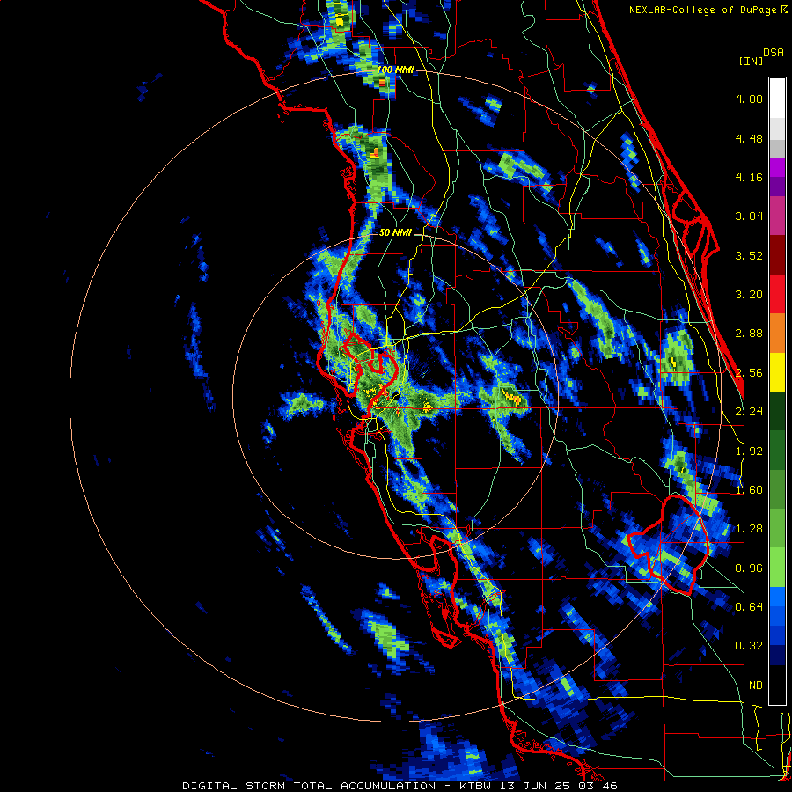Viewport: 792px width, 792px height.
Task: Click the 0.64 legend value
Action: point(749,606)
